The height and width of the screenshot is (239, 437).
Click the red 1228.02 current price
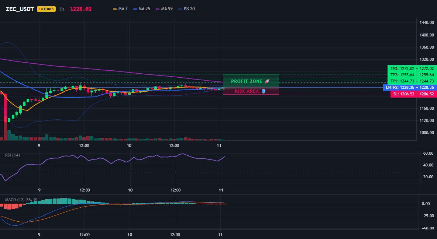pyautogui.click(x=81, y=9)
